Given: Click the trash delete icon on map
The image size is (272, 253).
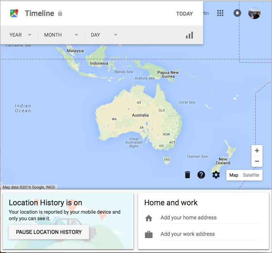Looking at the screenshot, I should tap(187, 175).
